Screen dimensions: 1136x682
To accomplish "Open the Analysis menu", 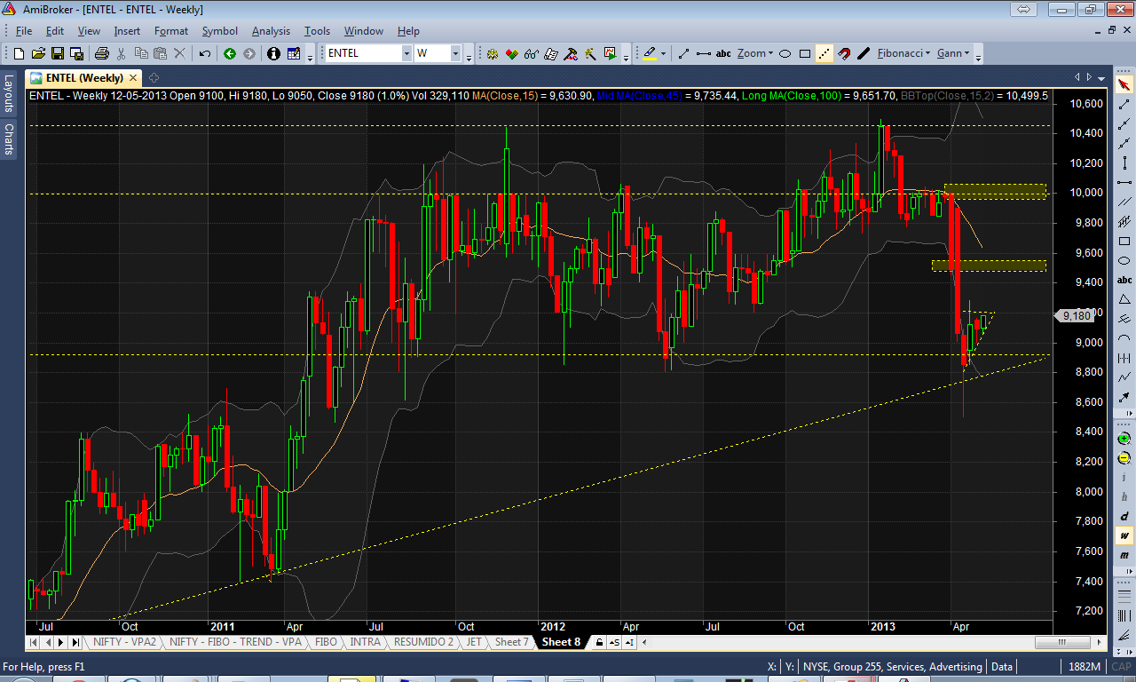I will click(271, 31).
